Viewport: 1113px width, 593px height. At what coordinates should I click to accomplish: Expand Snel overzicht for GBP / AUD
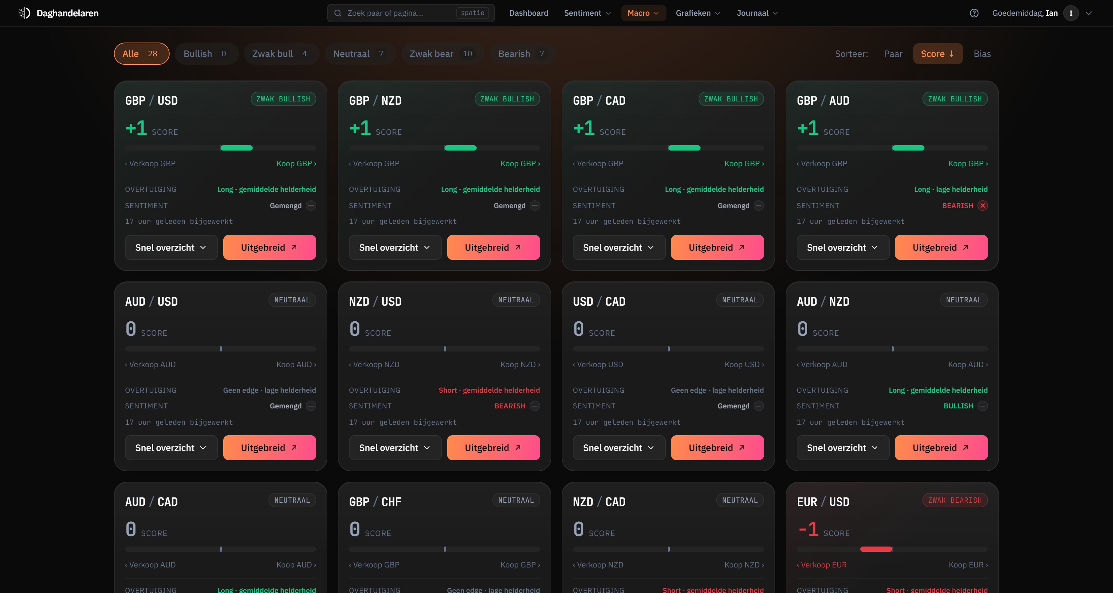[843, 247]
